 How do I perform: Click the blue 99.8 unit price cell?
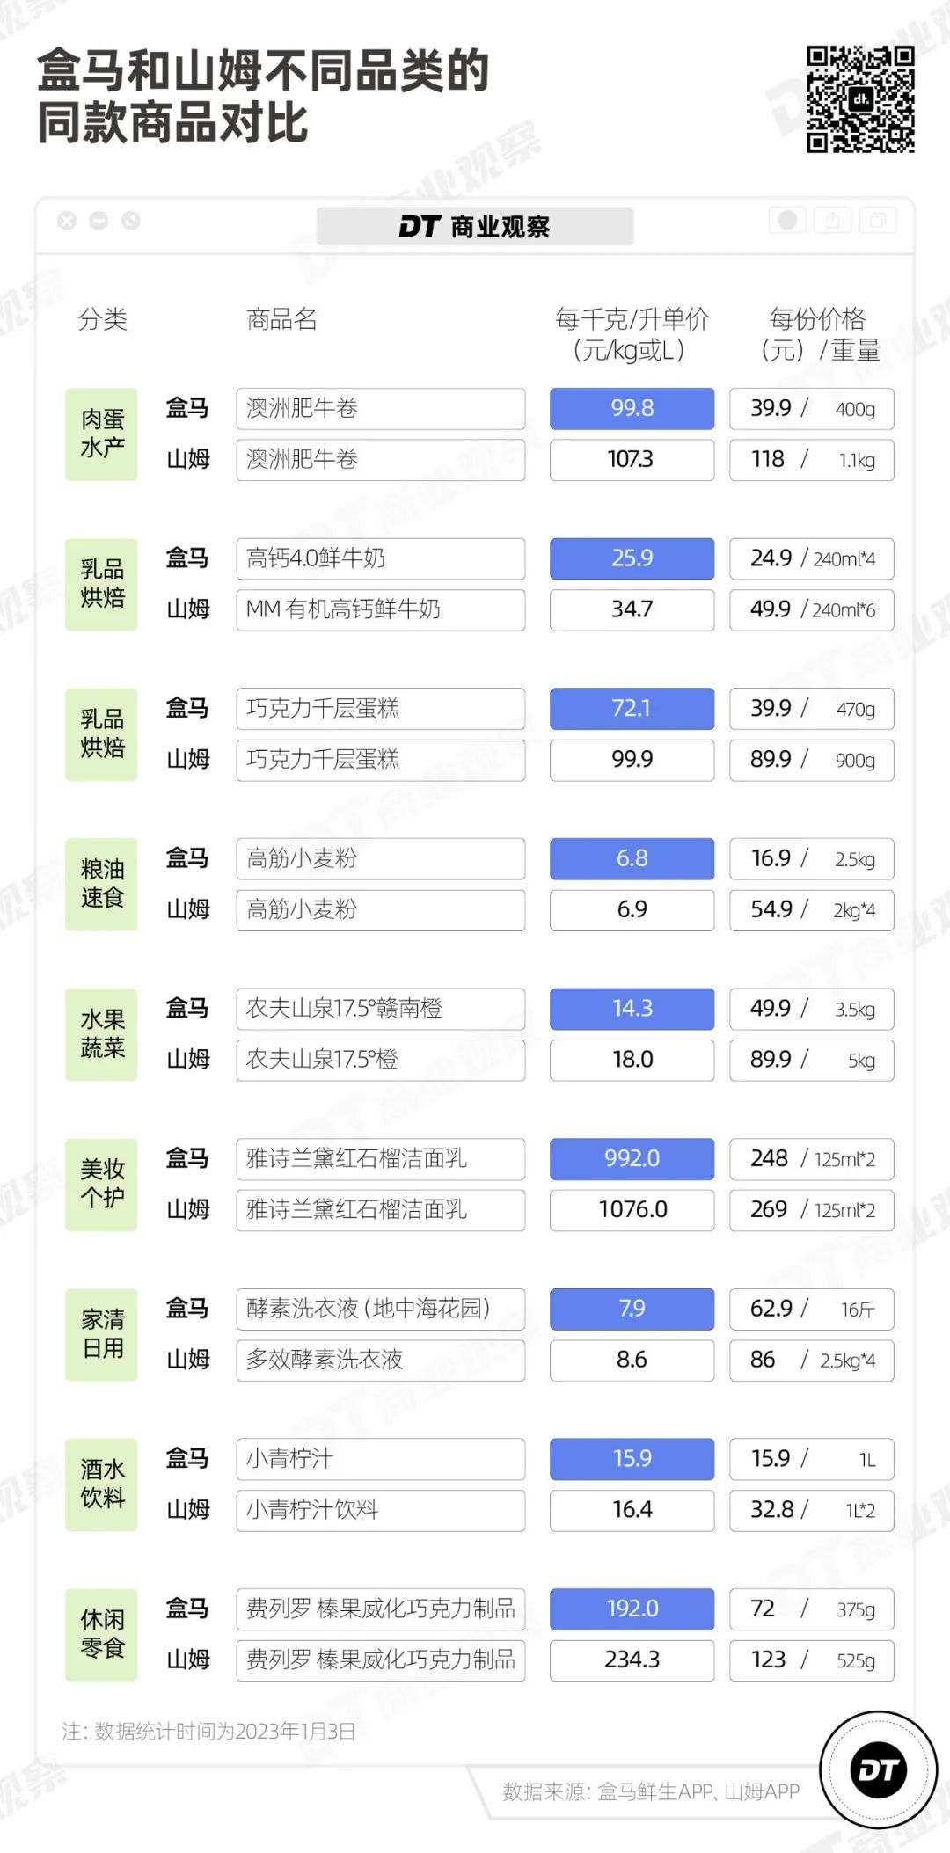(632, 409)
